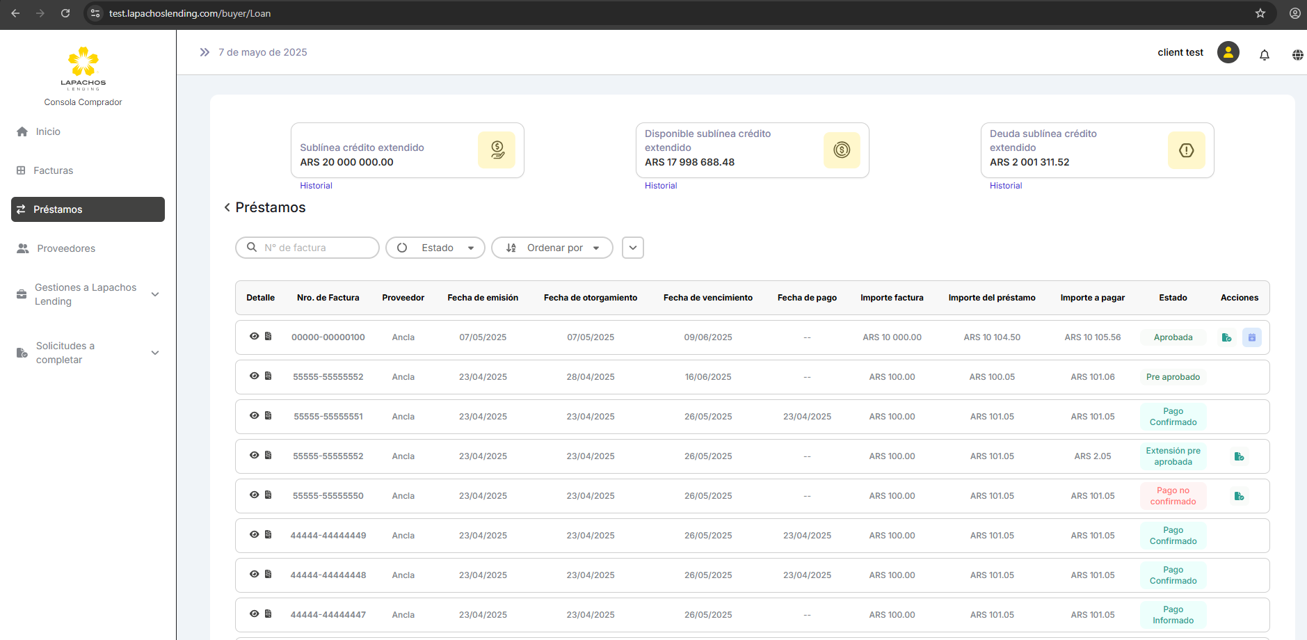The width and height of the screenshot is (1307, 640).
Task: Open Proveedores from the sidebar
Action: click(x=66, y=248)
